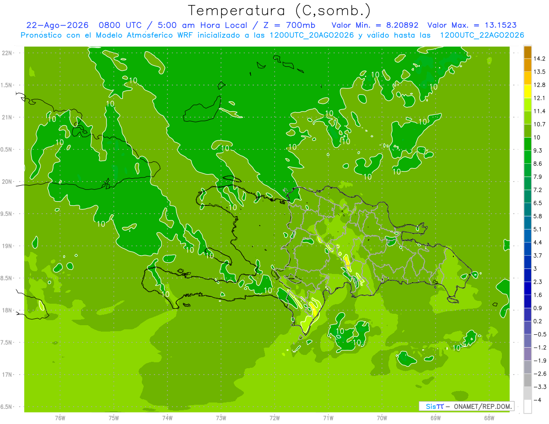Viewport: 549px width, 424px height.
Task: Click the '1.6' colorbar label
Action: tap(538, 295)
